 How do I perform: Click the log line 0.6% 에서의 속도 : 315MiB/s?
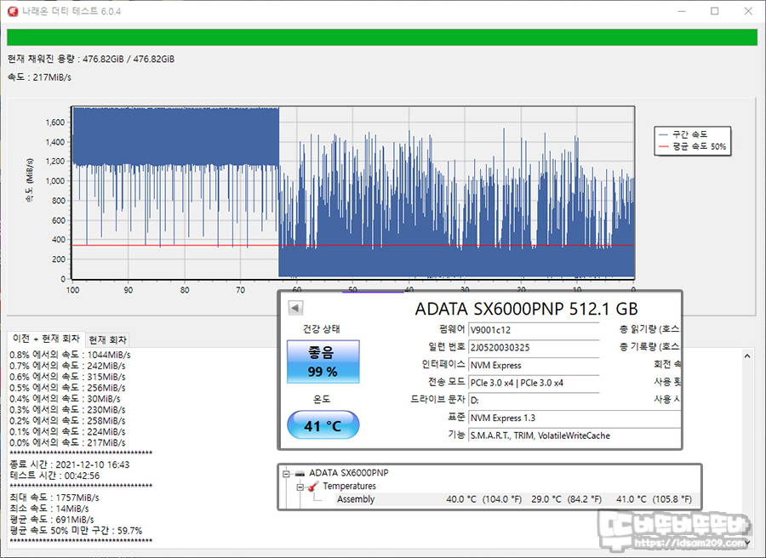point(67,377)
